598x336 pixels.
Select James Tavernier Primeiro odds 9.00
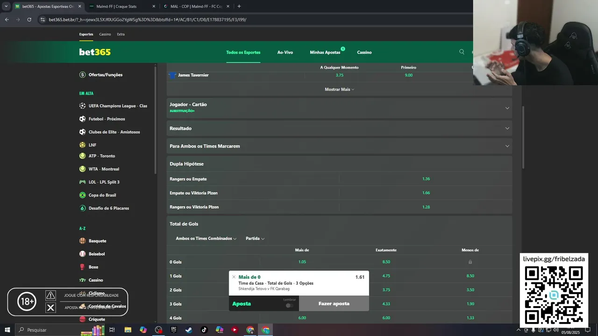tap(409, 75)
